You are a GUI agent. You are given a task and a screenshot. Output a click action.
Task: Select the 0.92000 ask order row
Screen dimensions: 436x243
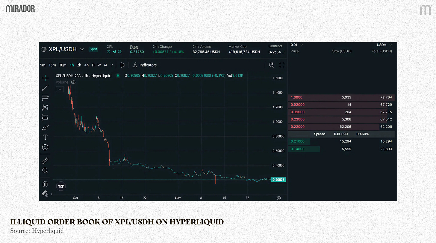click(341, 105)
